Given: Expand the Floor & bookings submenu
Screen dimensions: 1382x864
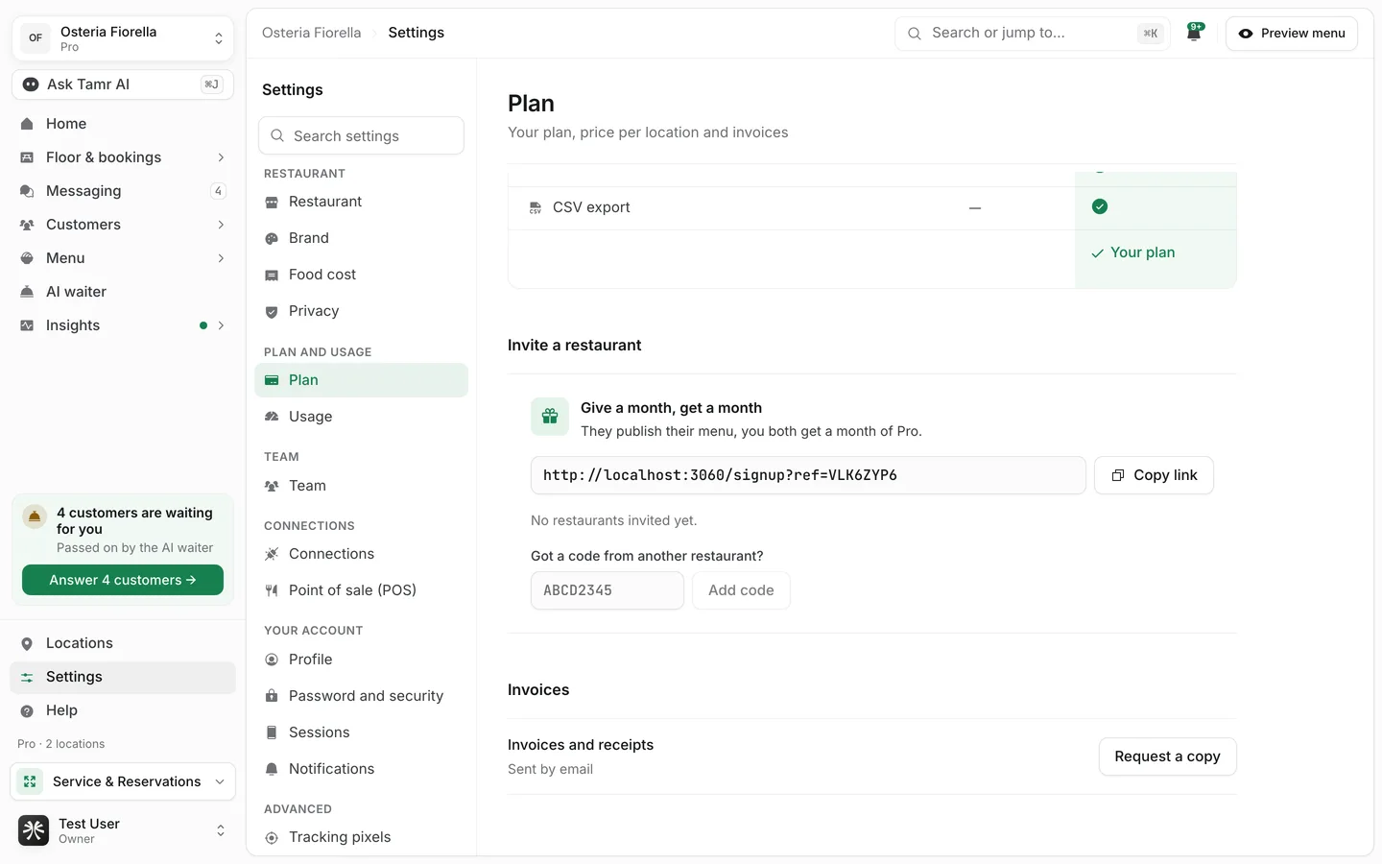Looking at the screenshot, I should (x=221, y=157).
